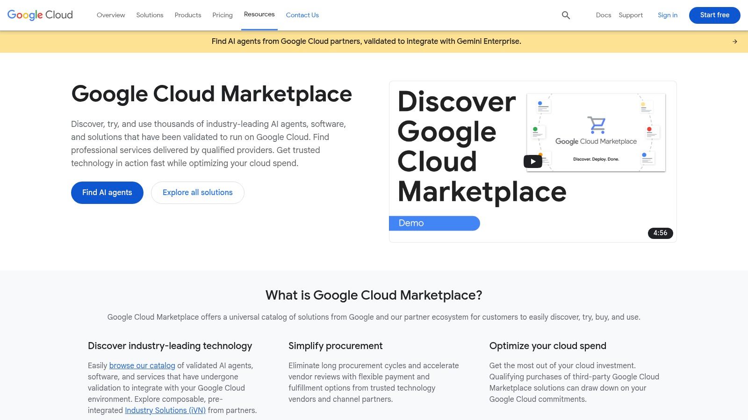The width and height of the screenshot is (748, 420).
Task: Click the Find AI agents button
Action: tap(107, 192)
